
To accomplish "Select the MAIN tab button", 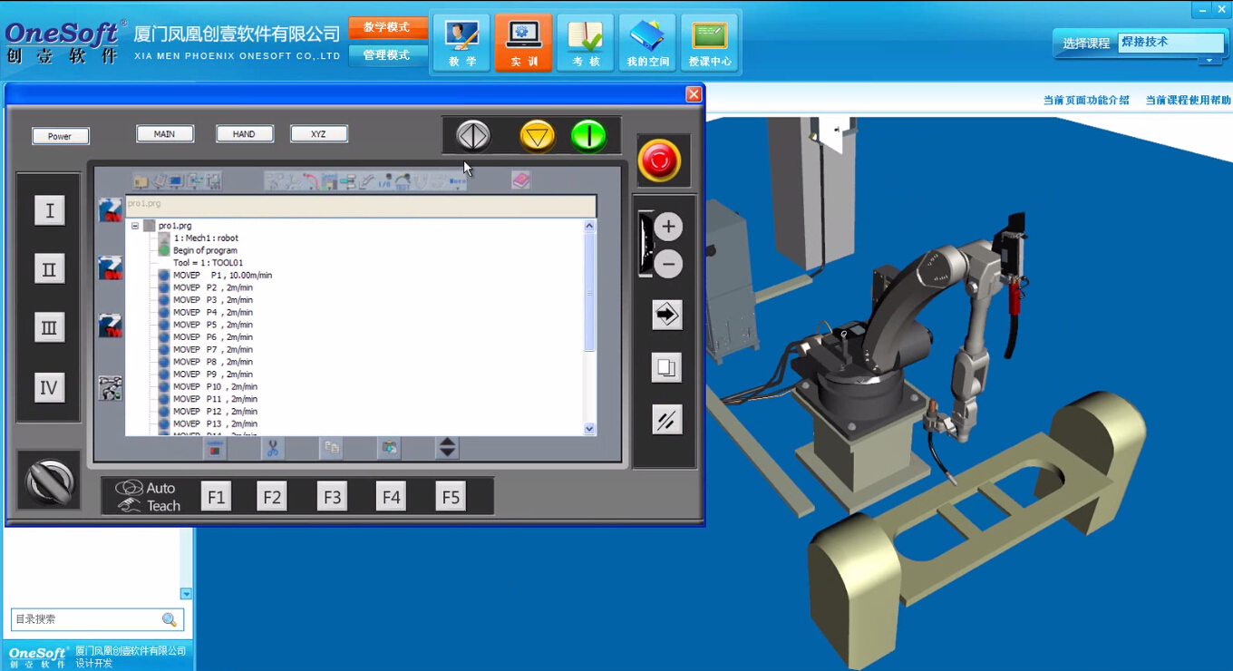I will [x=165, y=134].
